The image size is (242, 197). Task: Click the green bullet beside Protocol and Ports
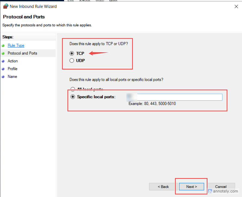3,53
